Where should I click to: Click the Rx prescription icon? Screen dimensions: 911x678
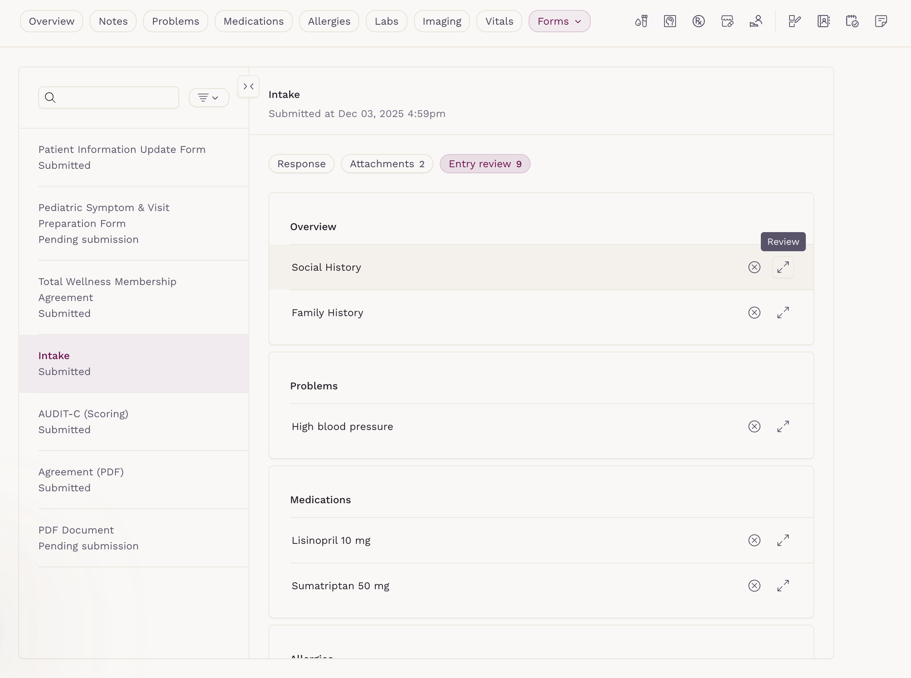[698, 21]
